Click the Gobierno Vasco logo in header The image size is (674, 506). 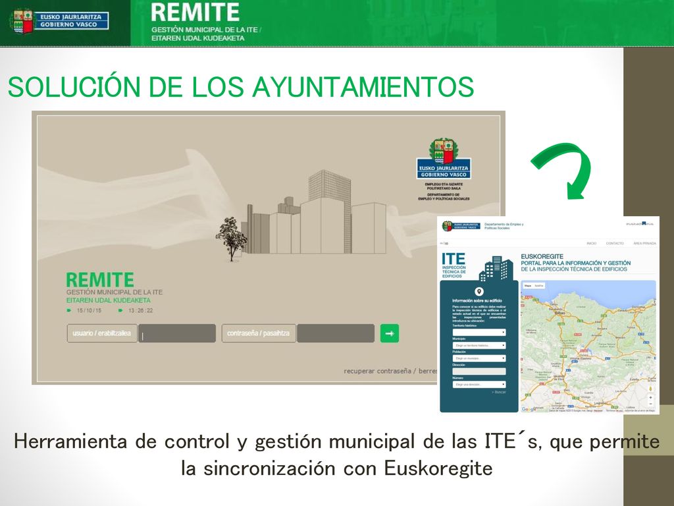[x=60, y=21]
